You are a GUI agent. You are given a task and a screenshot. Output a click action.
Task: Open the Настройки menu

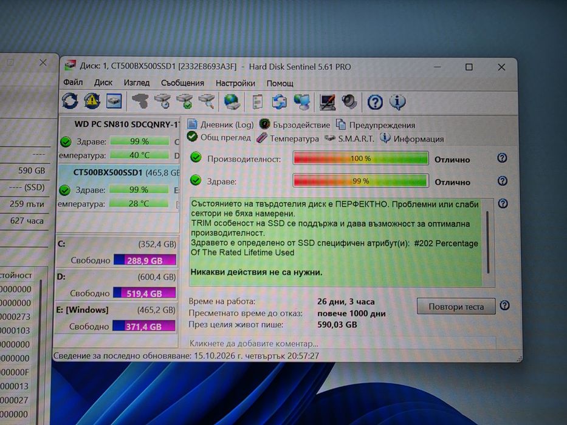tap(235, 84)
